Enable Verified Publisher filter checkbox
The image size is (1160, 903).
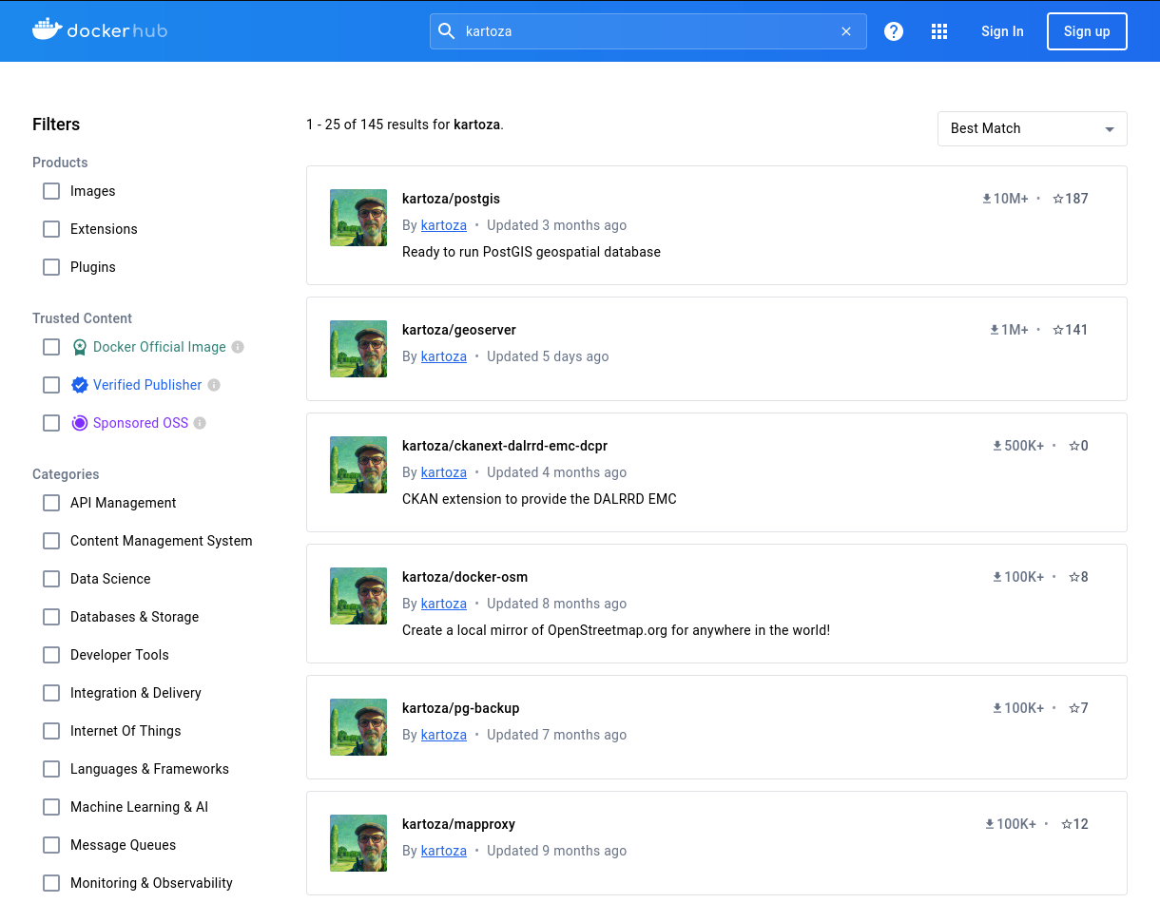click(x=51, y=385)
